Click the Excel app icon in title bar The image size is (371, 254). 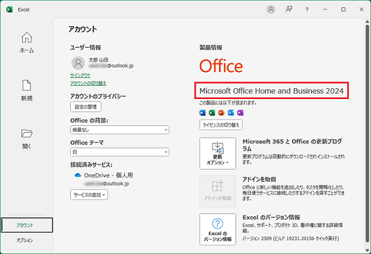(x=9, y=9)
